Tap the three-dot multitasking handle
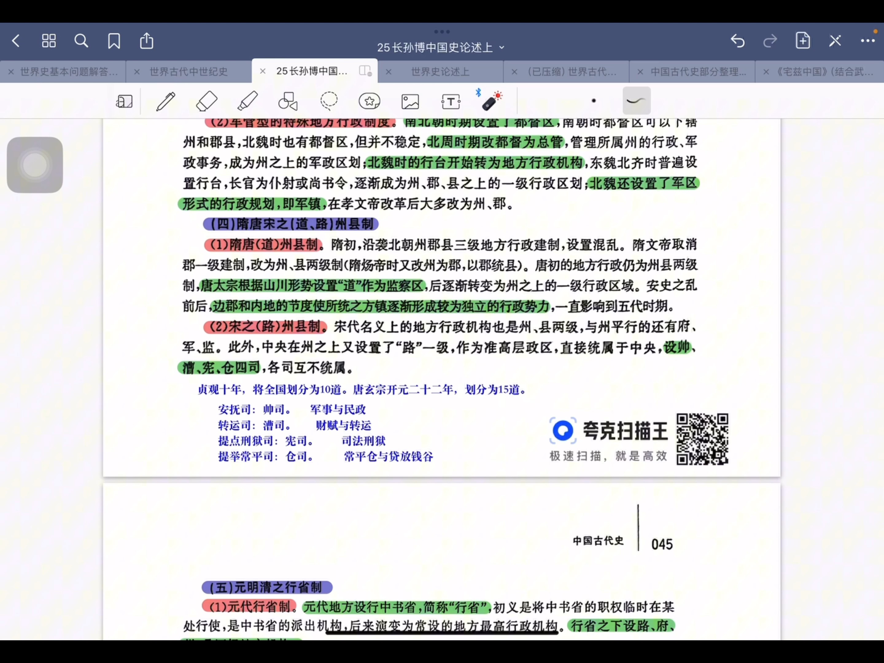Image resolution: width=884 pixels, height=663 pixels. coord(442,31)
